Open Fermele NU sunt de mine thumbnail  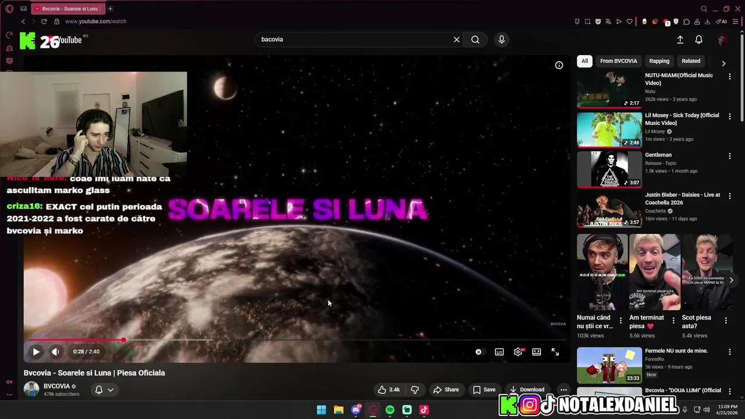(x=609, y=365)
